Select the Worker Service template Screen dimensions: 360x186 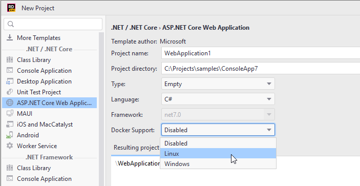(x=49, y=146)
